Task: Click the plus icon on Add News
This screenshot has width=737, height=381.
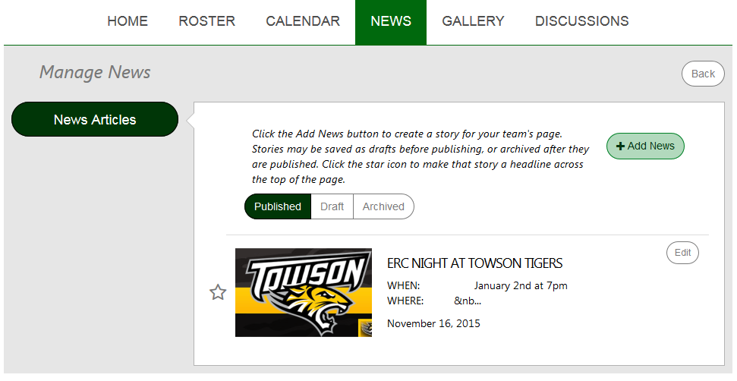Action: [620, 146]
